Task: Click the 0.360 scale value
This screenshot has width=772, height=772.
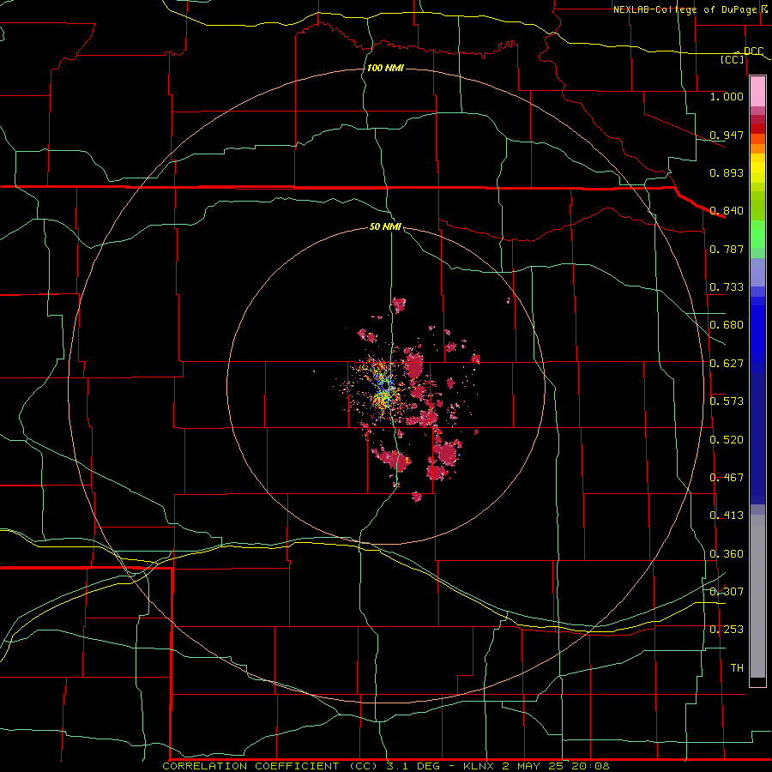Action: click(727, 554)
